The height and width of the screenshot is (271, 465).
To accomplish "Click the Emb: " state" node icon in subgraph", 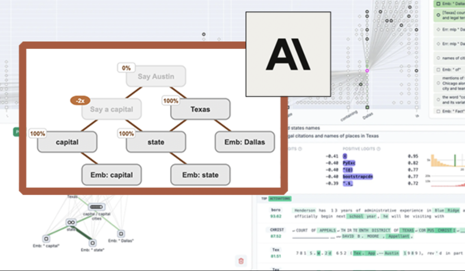I will (x=93, y=243).
